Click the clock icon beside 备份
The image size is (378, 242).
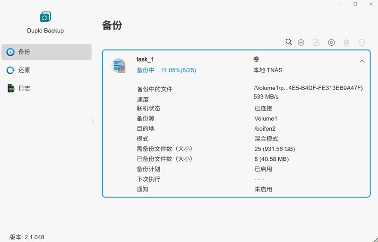point(10,52)
